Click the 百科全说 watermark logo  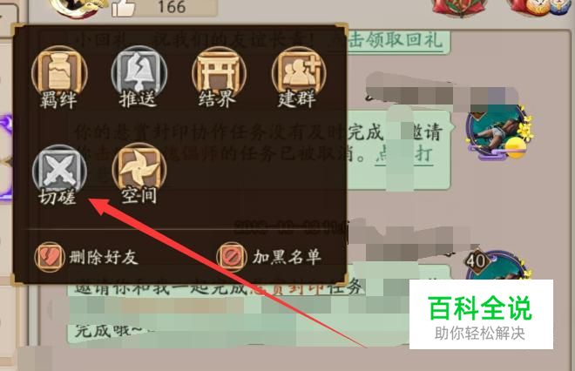point(481,314)
